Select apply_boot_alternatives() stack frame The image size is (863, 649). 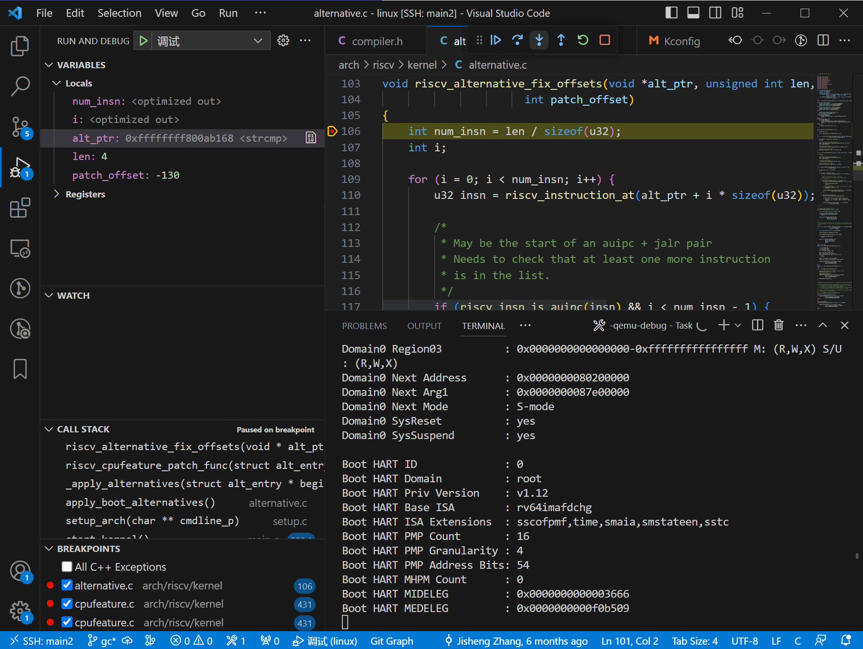tap(140, 502)
